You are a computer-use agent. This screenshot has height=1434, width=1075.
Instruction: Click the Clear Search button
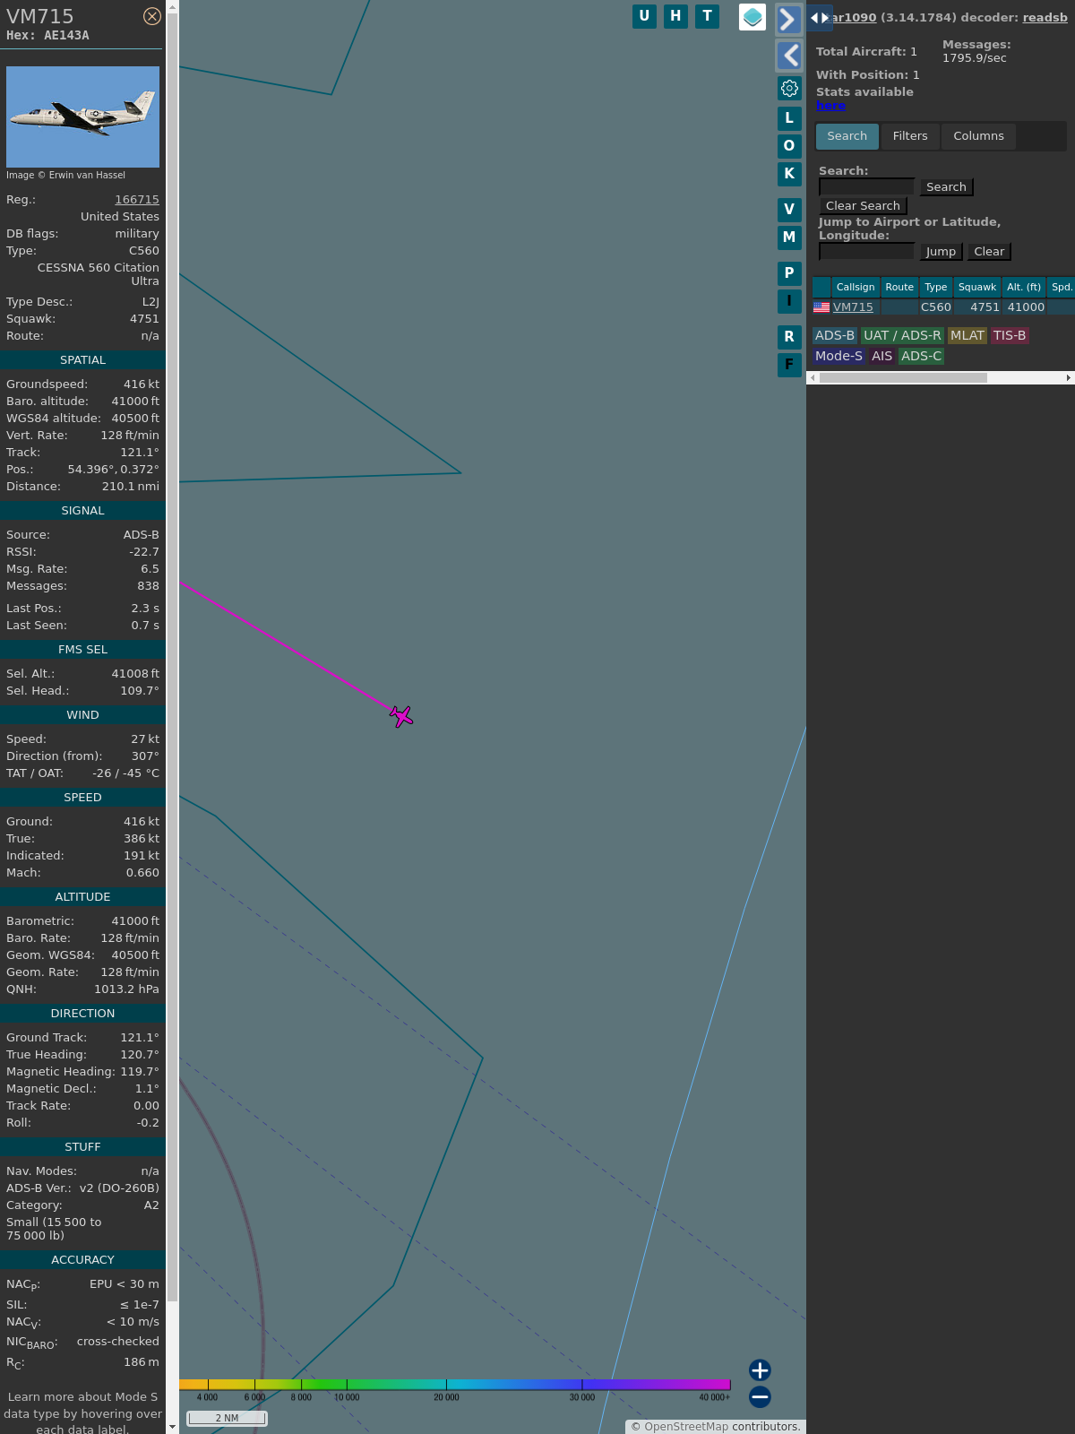(x=863, y=206)
